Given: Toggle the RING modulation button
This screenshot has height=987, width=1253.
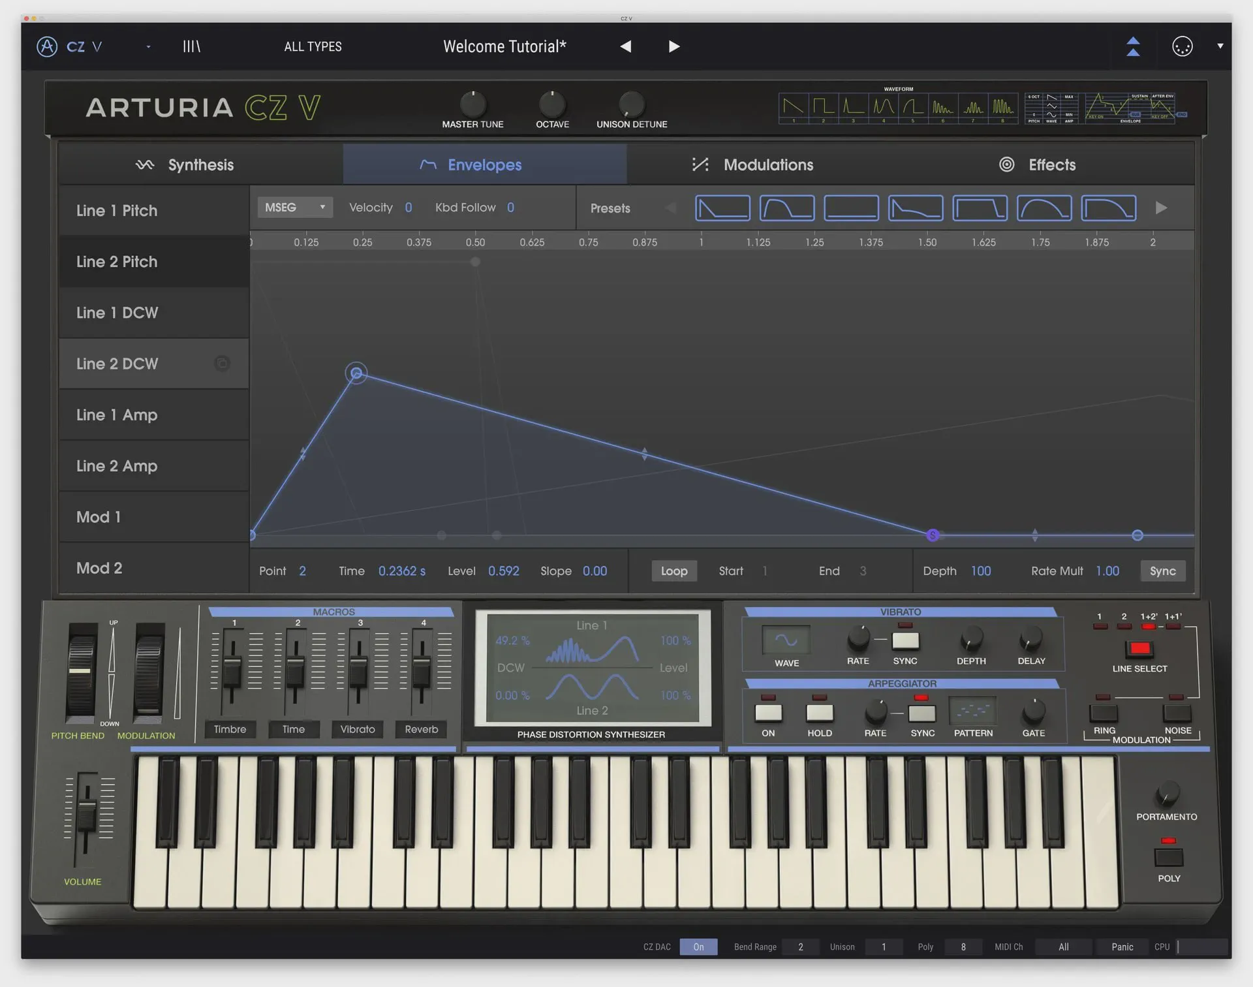Looking at the screenshot, I should click(x=1104, y=713).
